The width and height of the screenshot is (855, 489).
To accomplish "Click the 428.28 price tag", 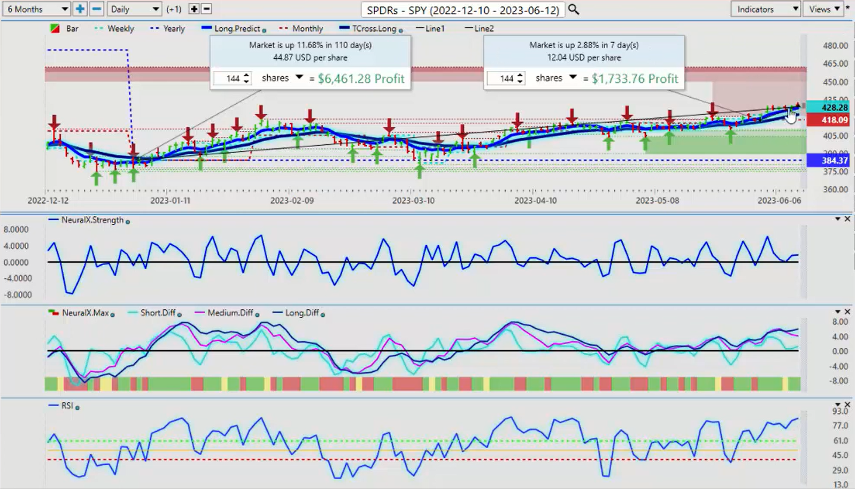I will [x=827, y=108].
